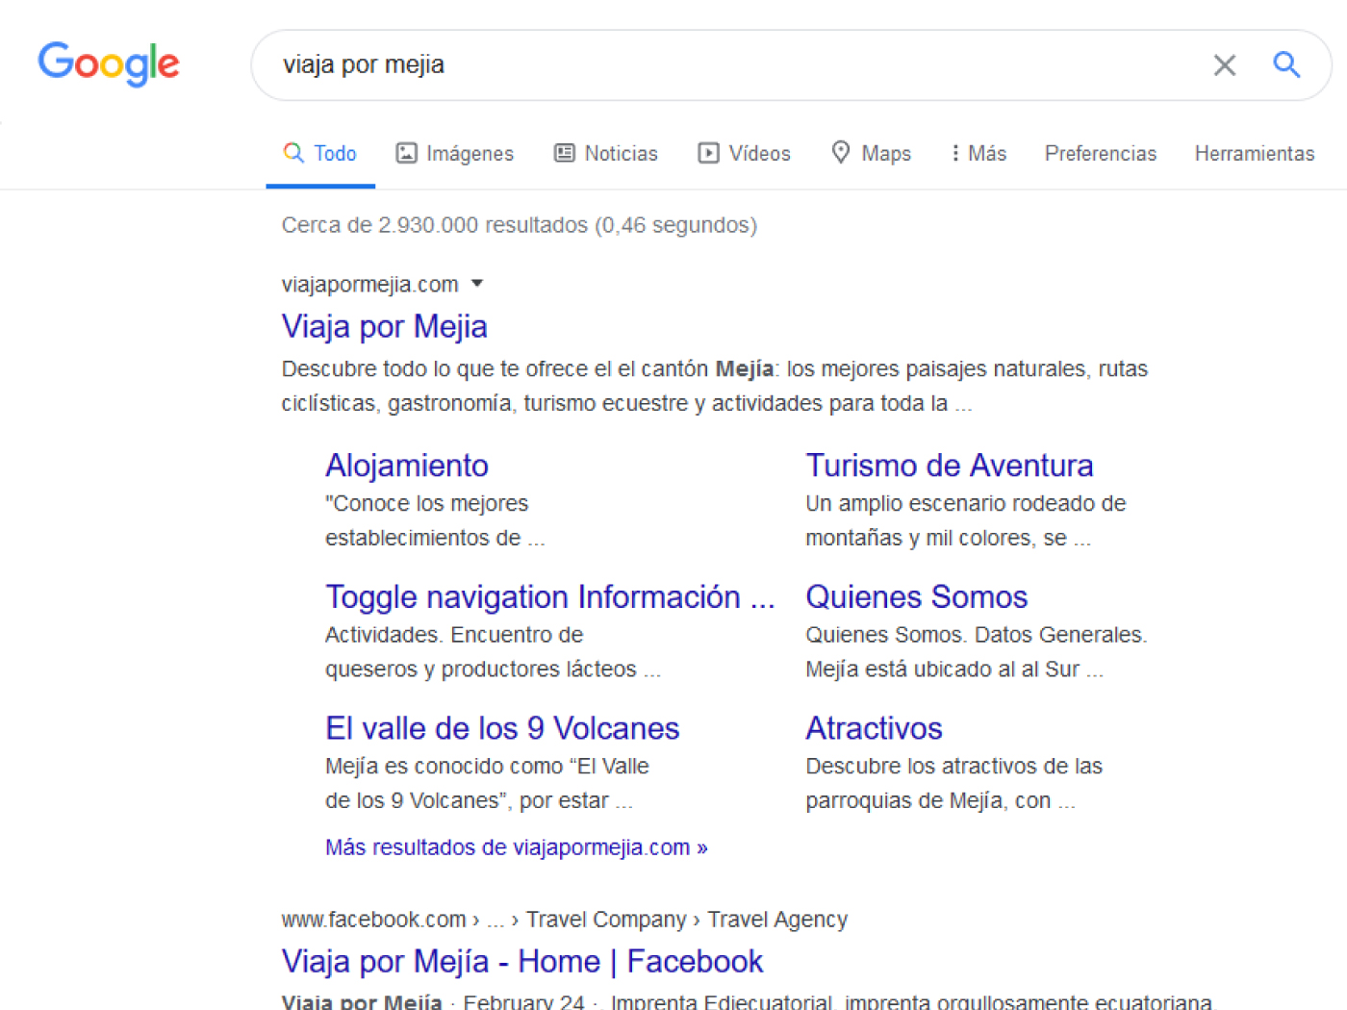1347x1010 pixels.
Task: Go to the Vídeos tab
Action: click(x=745, y=153)
